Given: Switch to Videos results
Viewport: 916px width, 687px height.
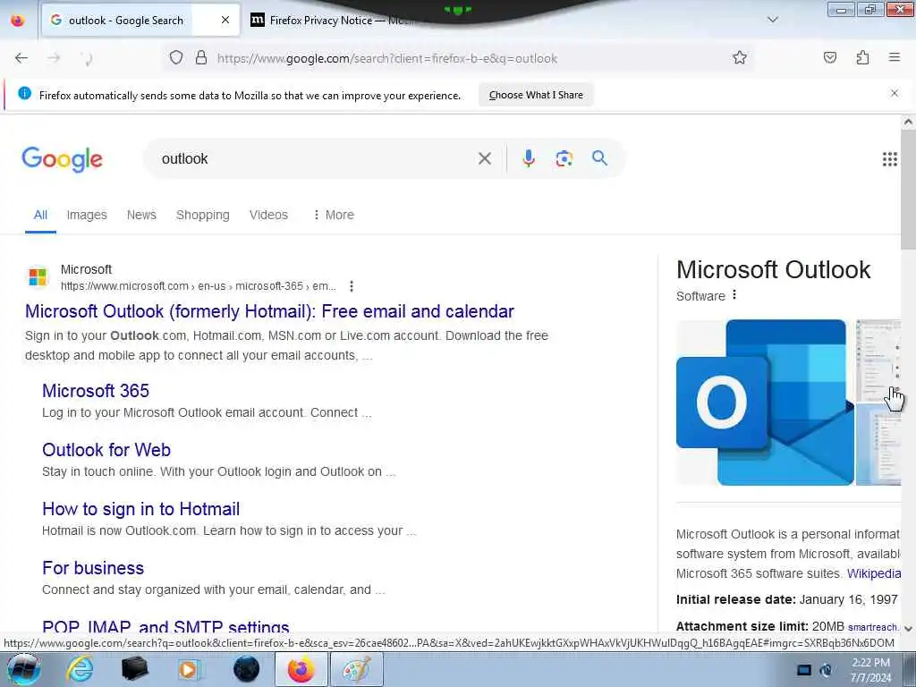Looking at the screenshot, I should (x=268, y=215).
